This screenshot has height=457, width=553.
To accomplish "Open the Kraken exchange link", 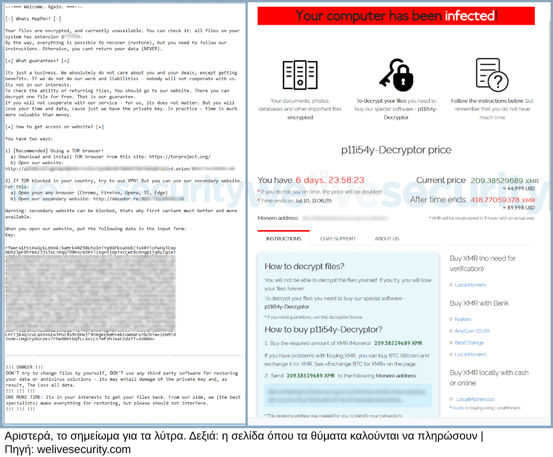I will pyautogui.click(x=463, y=319).
